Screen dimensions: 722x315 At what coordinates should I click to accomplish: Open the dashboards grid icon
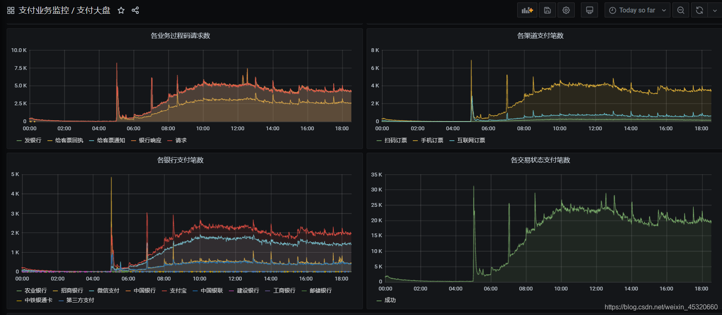point(11,10)
